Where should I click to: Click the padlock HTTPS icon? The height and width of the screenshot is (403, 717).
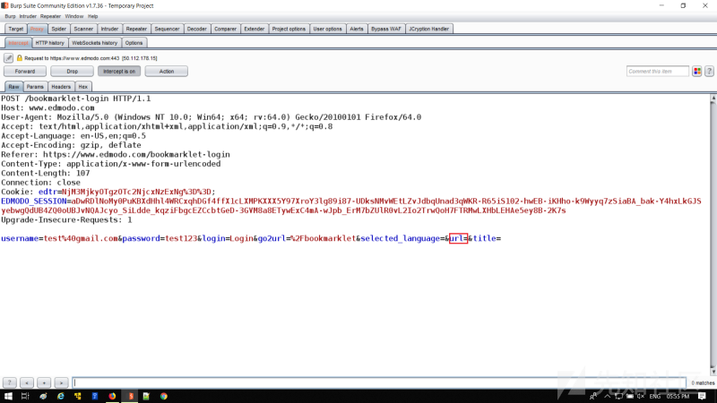tap(19, 58)
